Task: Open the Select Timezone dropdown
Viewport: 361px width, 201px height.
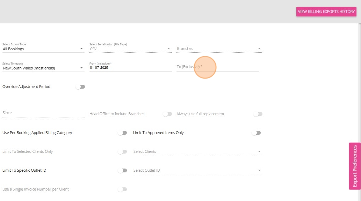Action: coord(43,68)
